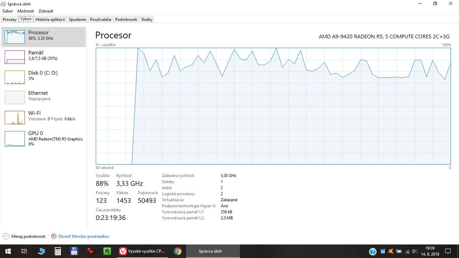Switch to the Podrobnosti tab
Screen dimensions: 459x258
(126, 19)
